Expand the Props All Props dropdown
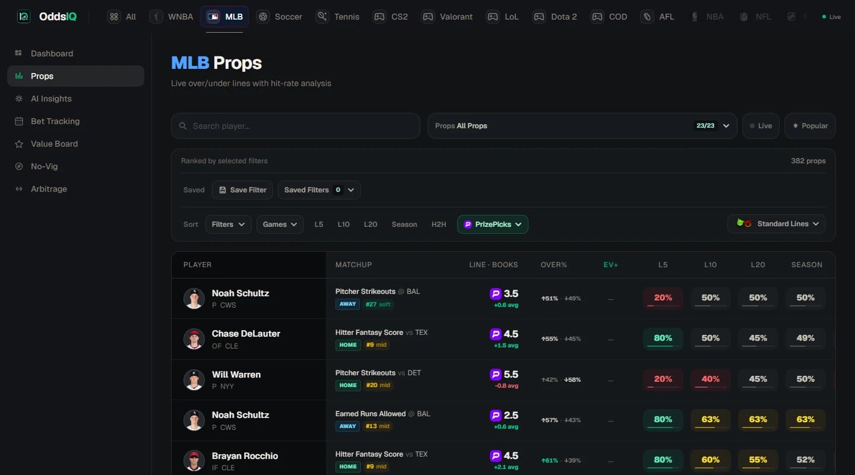 [x=582, y=126]
